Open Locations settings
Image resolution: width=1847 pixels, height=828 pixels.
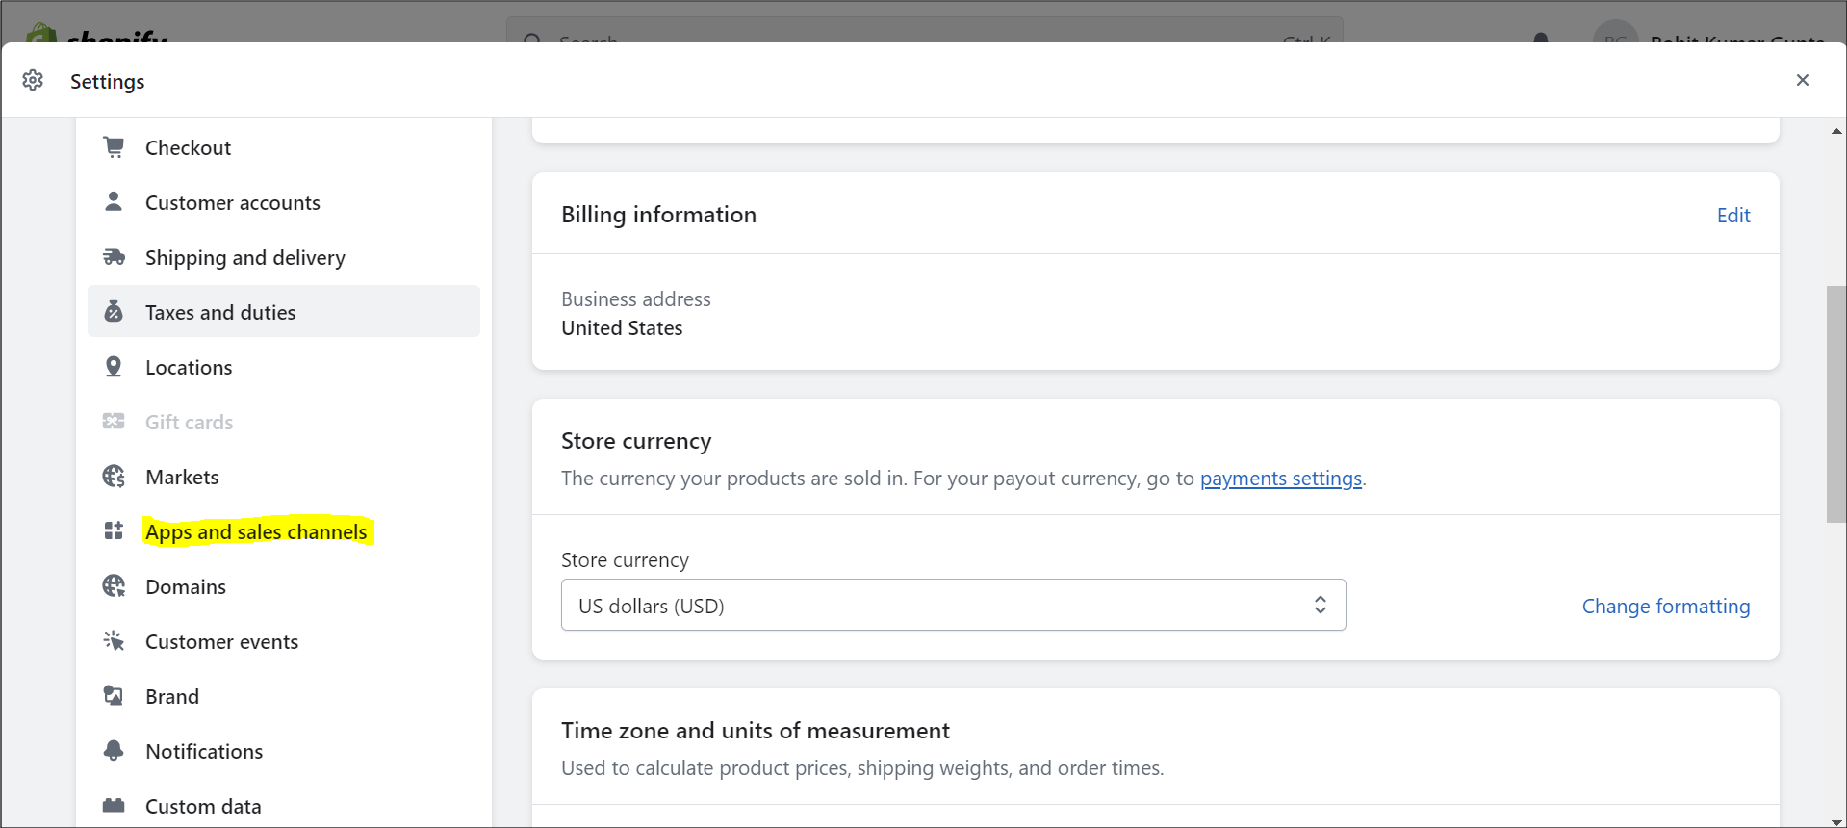[x=284, y=367]
